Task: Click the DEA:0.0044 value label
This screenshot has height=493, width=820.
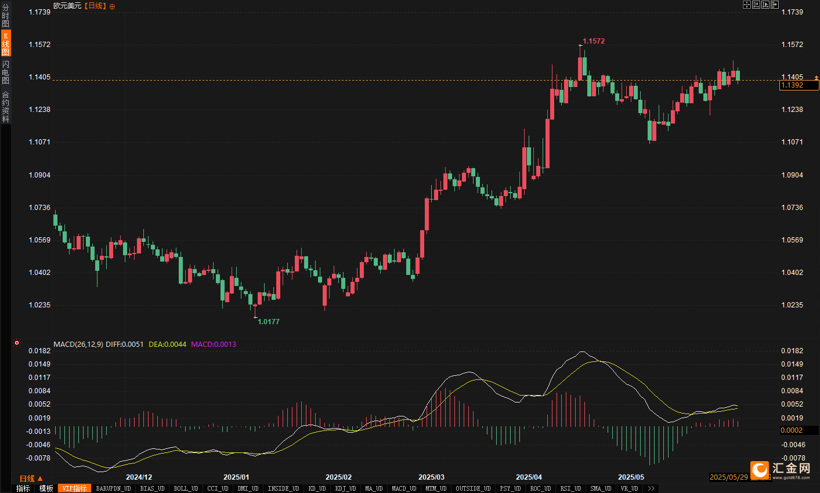Action: pyautogui.click(x=168, y=344)
